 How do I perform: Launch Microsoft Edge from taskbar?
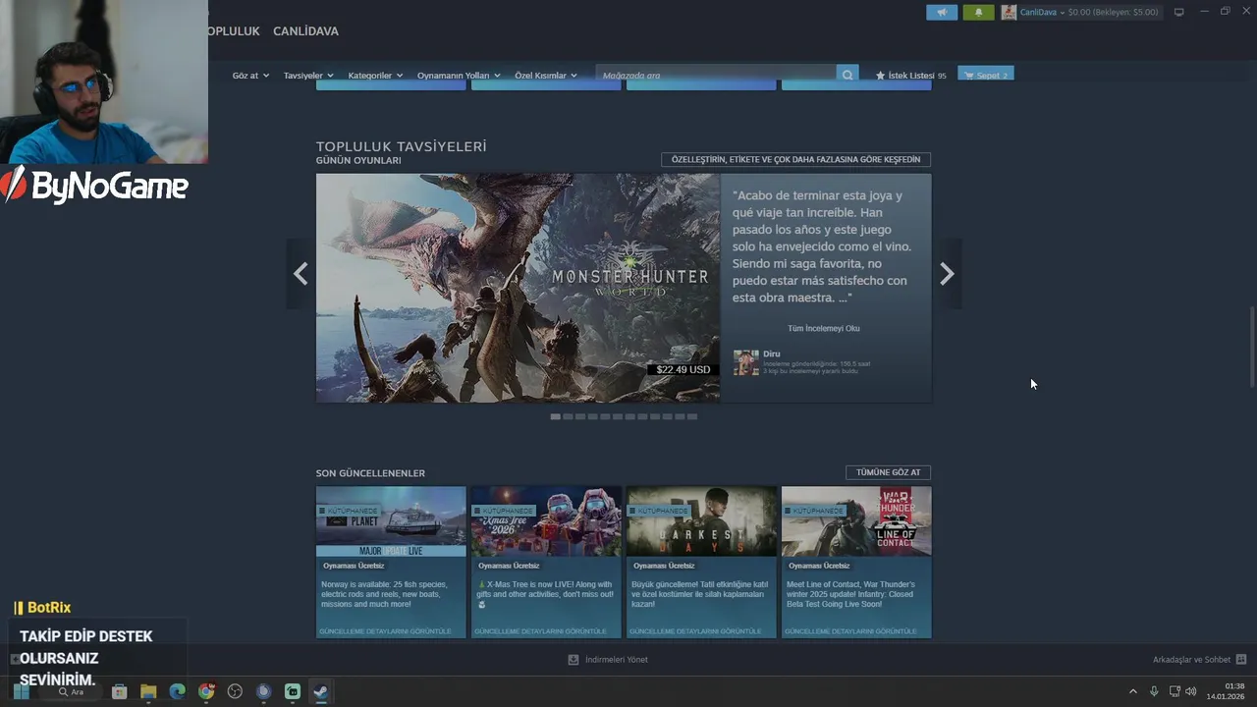(x=177, y=691)
